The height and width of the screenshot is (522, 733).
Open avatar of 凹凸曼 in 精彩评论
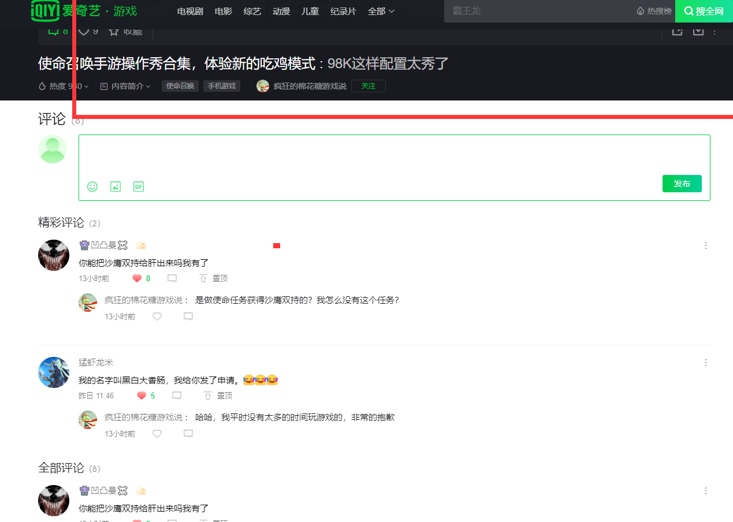click(54, 255)
